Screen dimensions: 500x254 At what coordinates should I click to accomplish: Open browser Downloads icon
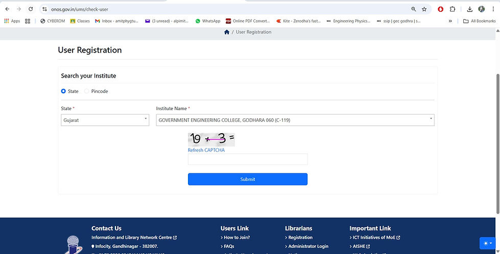click(x=470, y=9)
